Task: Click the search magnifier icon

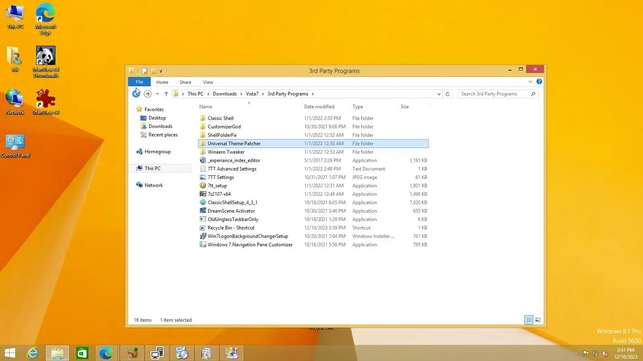Action: pos(533,94)
